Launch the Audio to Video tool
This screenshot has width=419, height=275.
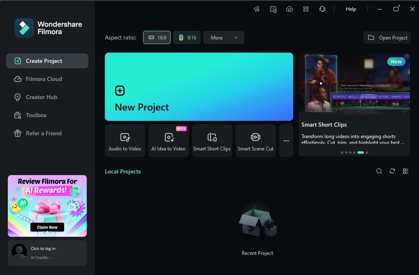(x=125, y=141)
